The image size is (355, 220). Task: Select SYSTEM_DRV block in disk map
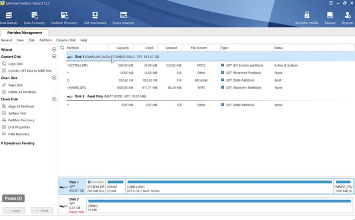tap(96, 186)
